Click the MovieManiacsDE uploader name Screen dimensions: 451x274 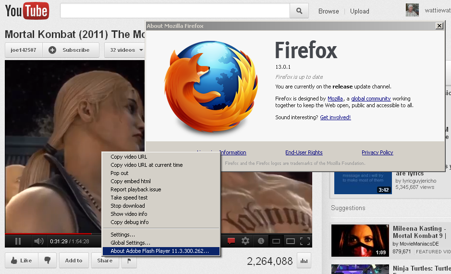point(420,244)
